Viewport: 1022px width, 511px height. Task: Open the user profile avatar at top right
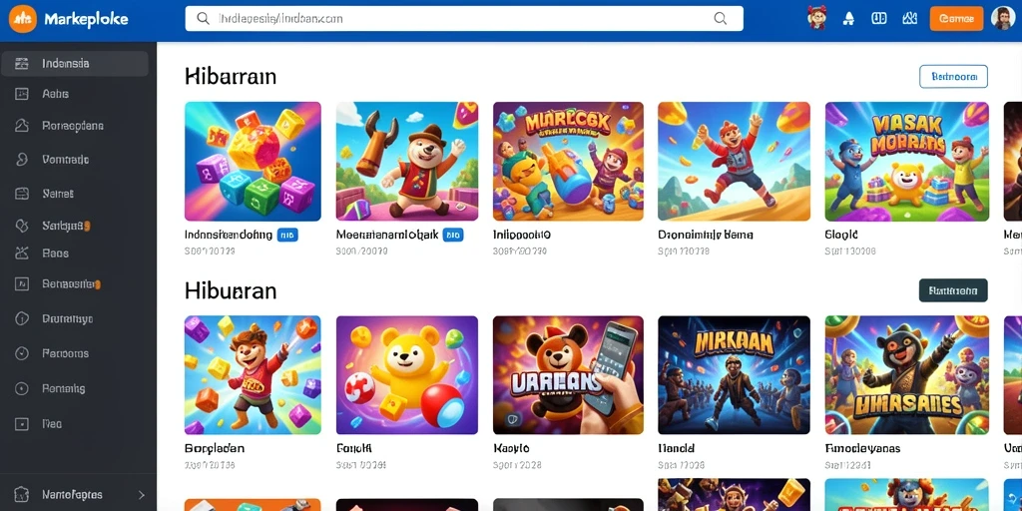tap(1003, 18)
